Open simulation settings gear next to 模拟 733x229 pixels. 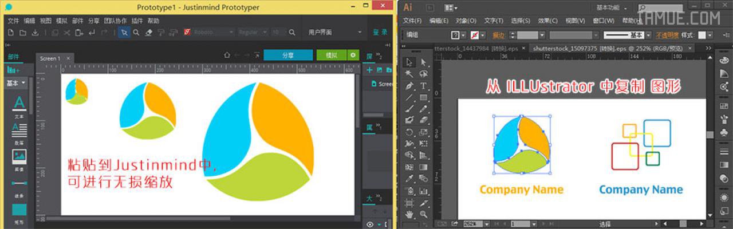tap(353, 55)
